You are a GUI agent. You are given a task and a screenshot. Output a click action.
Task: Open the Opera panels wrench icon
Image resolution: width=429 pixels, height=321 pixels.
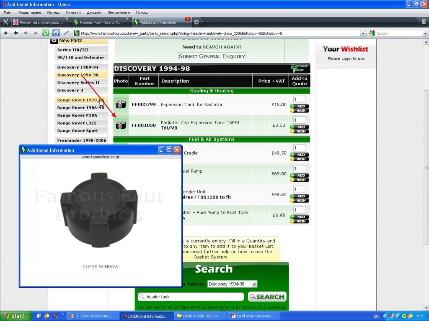tap(5, 22)
